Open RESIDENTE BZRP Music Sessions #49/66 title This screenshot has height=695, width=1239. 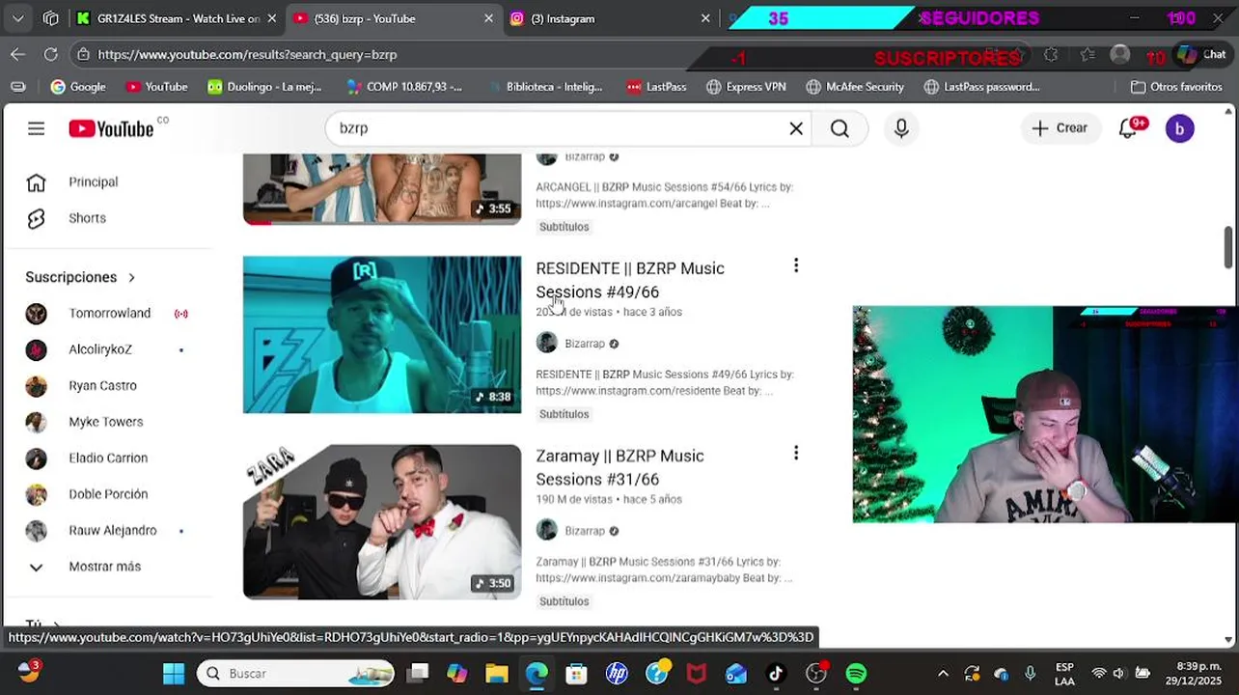(630, 280)
